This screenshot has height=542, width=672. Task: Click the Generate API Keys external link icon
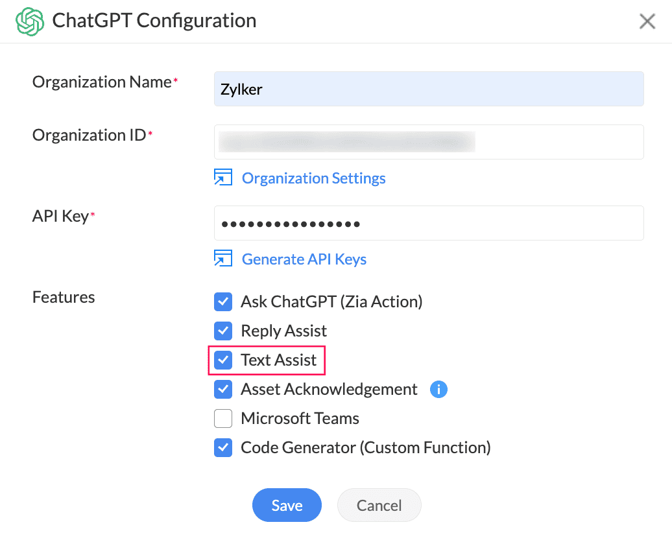point(223,259)
